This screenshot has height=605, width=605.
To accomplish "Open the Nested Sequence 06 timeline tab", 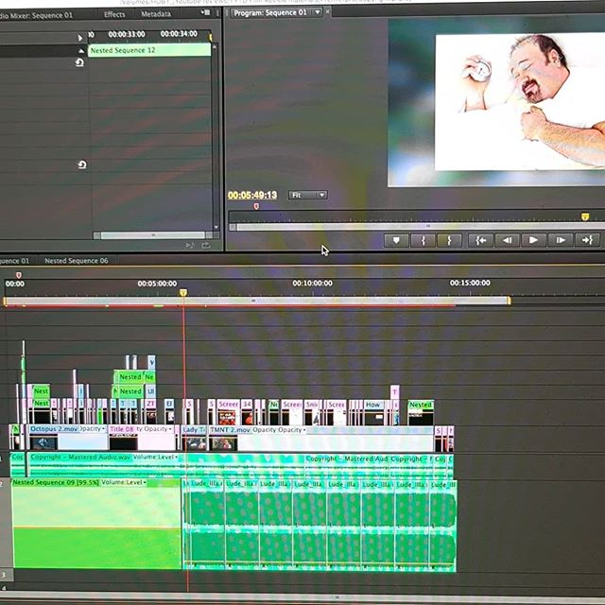I will click(76, 260).
